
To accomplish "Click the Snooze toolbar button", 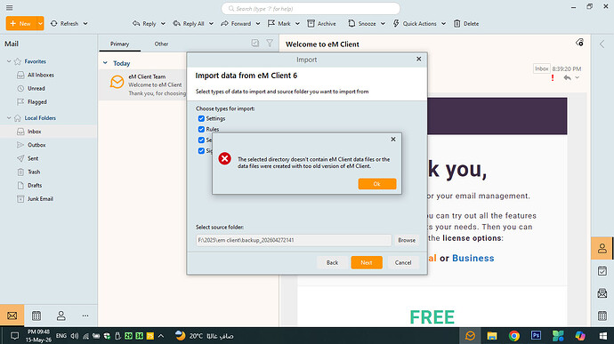I will point(362,23).
